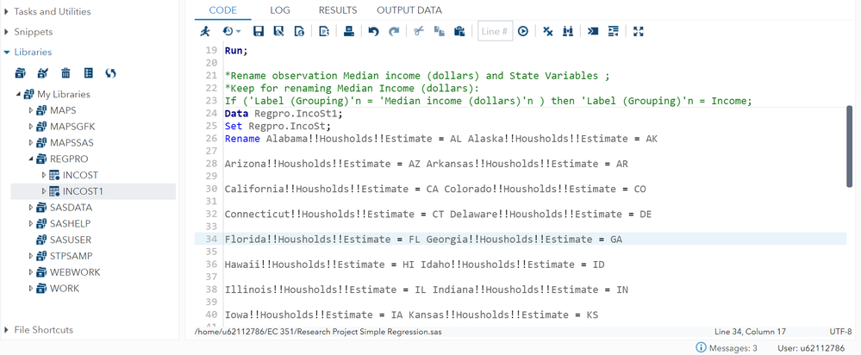Paste from clipboard icon
Image resolution: width=861 pixels, height=355 pixels.
459,31
